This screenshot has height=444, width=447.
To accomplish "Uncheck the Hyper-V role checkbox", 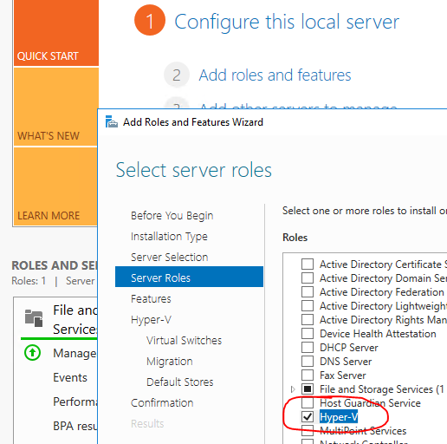I will tap(308, 417).
